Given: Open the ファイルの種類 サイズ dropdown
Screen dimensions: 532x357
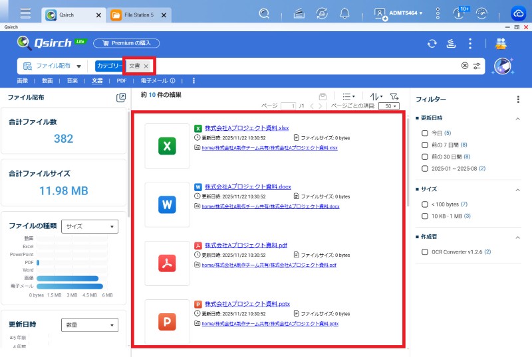Looking at the screenshot, I should pyautogui.click(x=89, y=226).
